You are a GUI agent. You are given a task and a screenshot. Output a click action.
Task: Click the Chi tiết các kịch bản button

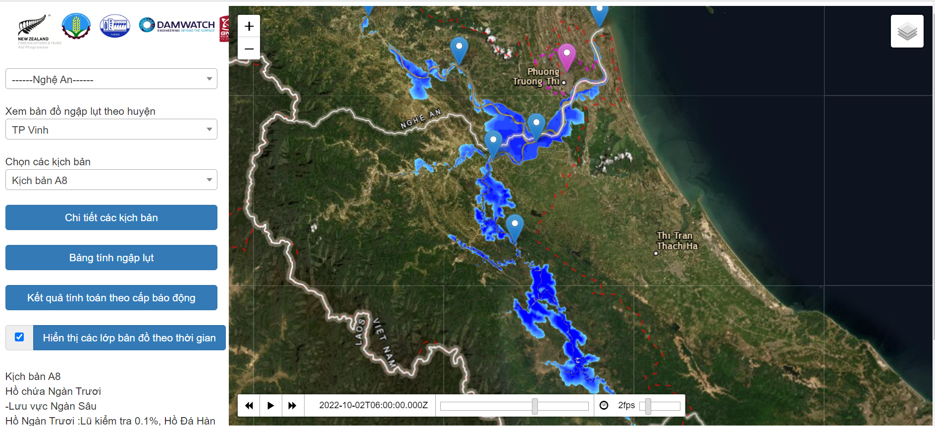click(111, 218)
